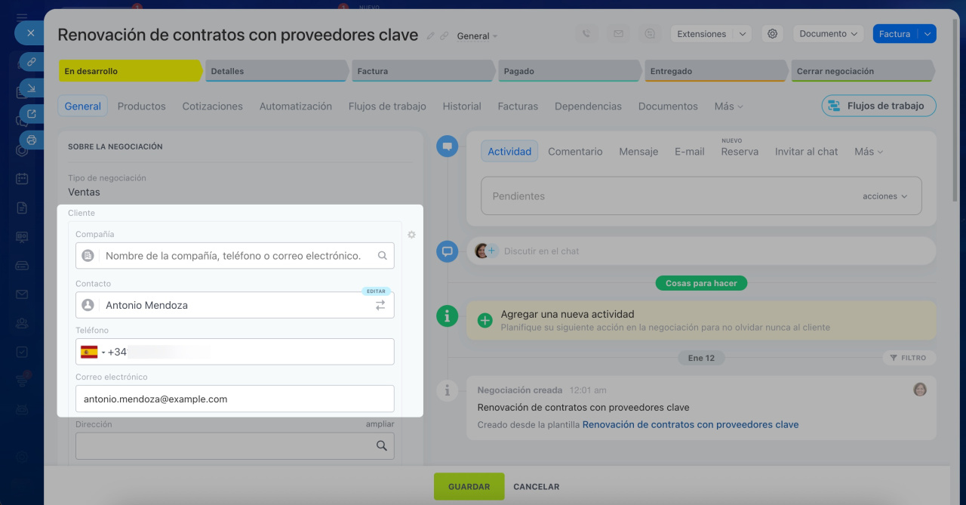Open the Documento dropdown
This screenshot has height=505, width=966.
[x=828, y=34]
